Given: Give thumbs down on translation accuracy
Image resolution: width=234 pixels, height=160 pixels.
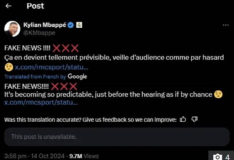Looking at the screenshot, I should click(x=195, y=120).
